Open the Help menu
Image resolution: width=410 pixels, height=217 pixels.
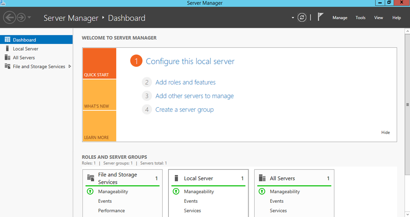pos(396,18)
